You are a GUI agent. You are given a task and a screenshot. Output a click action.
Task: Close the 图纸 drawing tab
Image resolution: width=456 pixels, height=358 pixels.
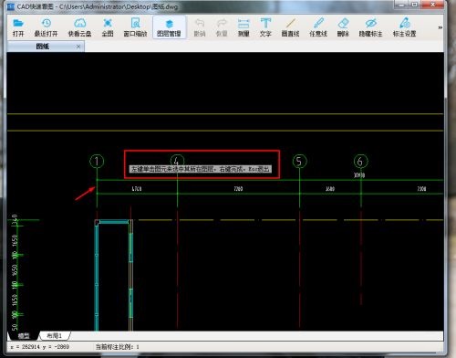tap(78, 47)
